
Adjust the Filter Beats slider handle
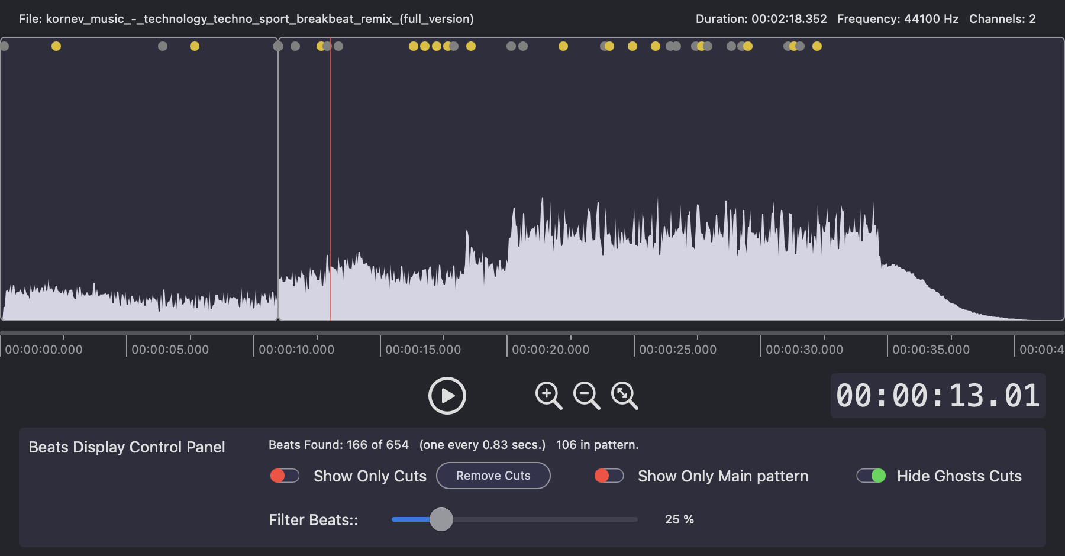pos(441,519)
